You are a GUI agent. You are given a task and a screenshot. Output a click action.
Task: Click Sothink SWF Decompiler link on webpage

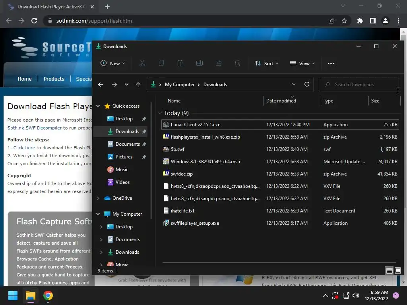click(x=35, y=128)
